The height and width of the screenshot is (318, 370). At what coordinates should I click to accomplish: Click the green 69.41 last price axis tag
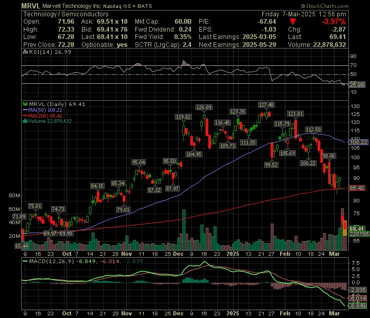click(356, 229)
